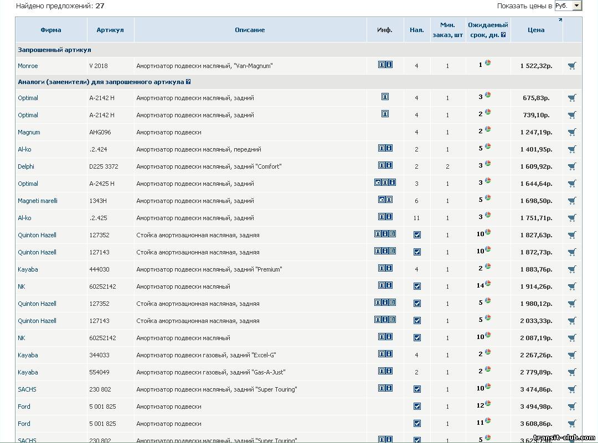Screen dimensions: 598x443
Task: Select description with "Van-Magnum"
Action: (x=204, y=66)
